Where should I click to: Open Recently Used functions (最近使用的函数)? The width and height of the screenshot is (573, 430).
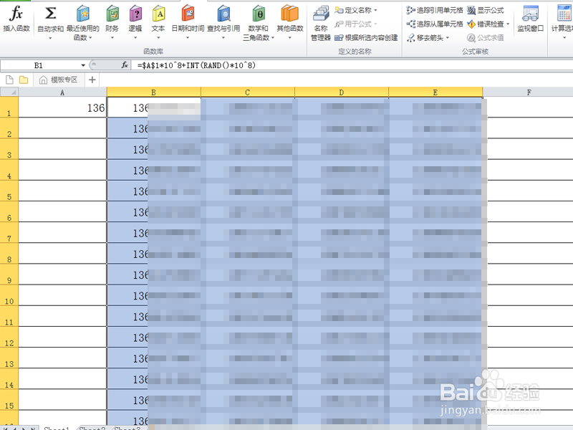tap(83, 23)
